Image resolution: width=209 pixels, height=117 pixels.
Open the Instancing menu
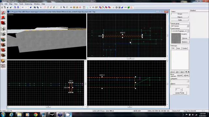[28, 4]
